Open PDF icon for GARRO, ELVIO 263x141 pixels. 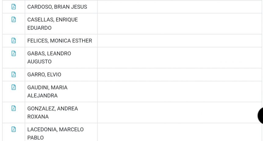(14, 74)
